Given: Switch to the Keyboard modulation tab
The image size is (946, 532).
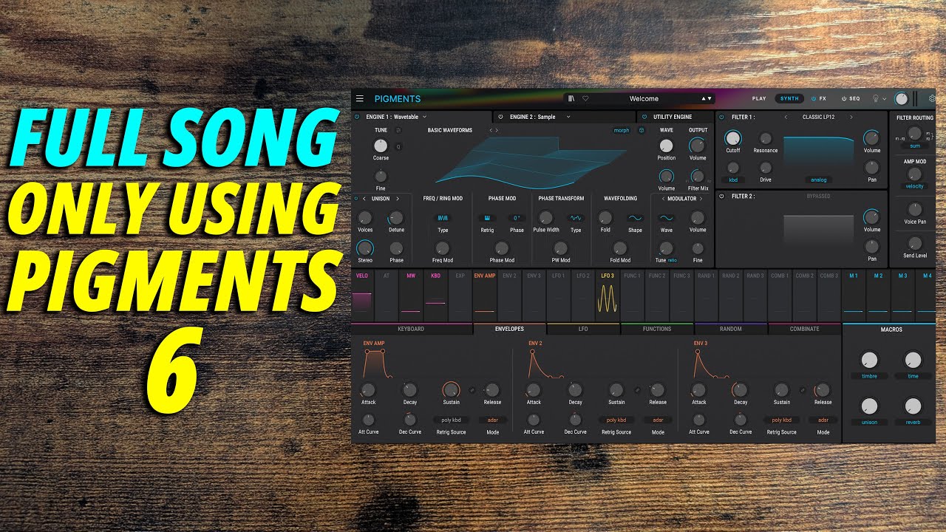Looking at the screenshot, I should [x=411, y=329].
